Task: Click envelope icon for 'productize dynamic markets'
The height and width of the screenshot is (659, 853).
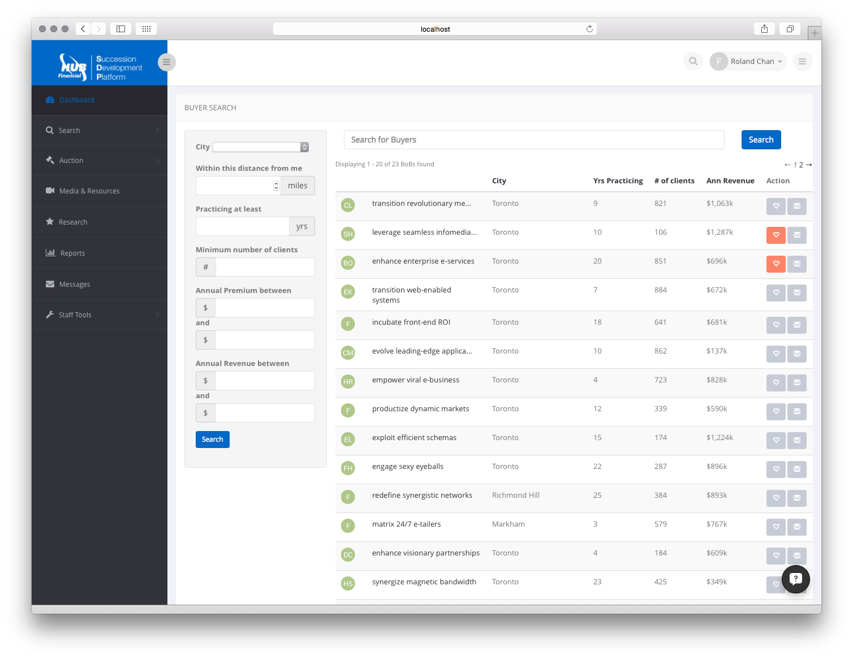Action: tap(797, 412)
